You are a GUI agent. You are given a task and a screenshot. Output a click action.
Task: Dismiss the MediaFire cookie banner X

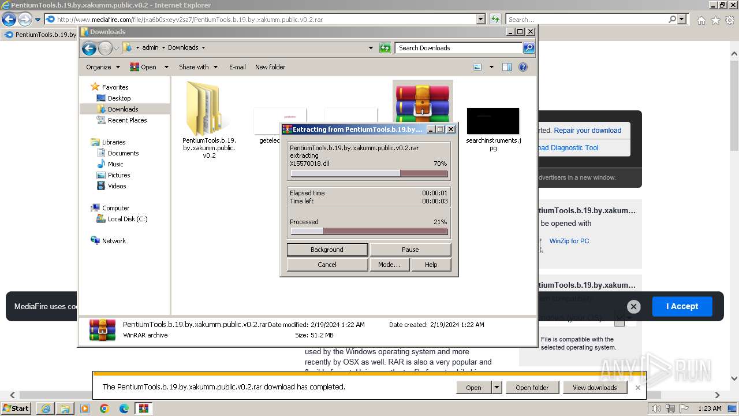click(633, 307)
